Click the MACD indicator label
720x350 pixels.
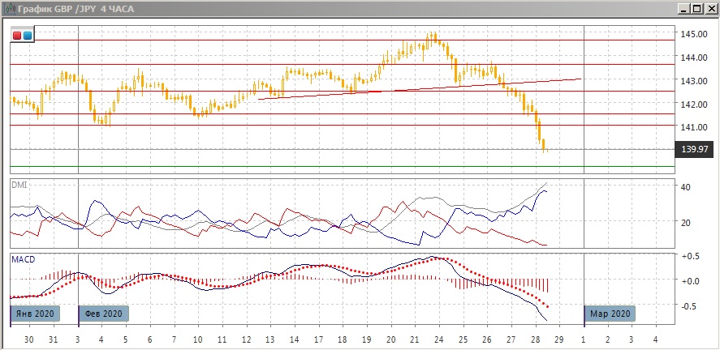(23, 259)
